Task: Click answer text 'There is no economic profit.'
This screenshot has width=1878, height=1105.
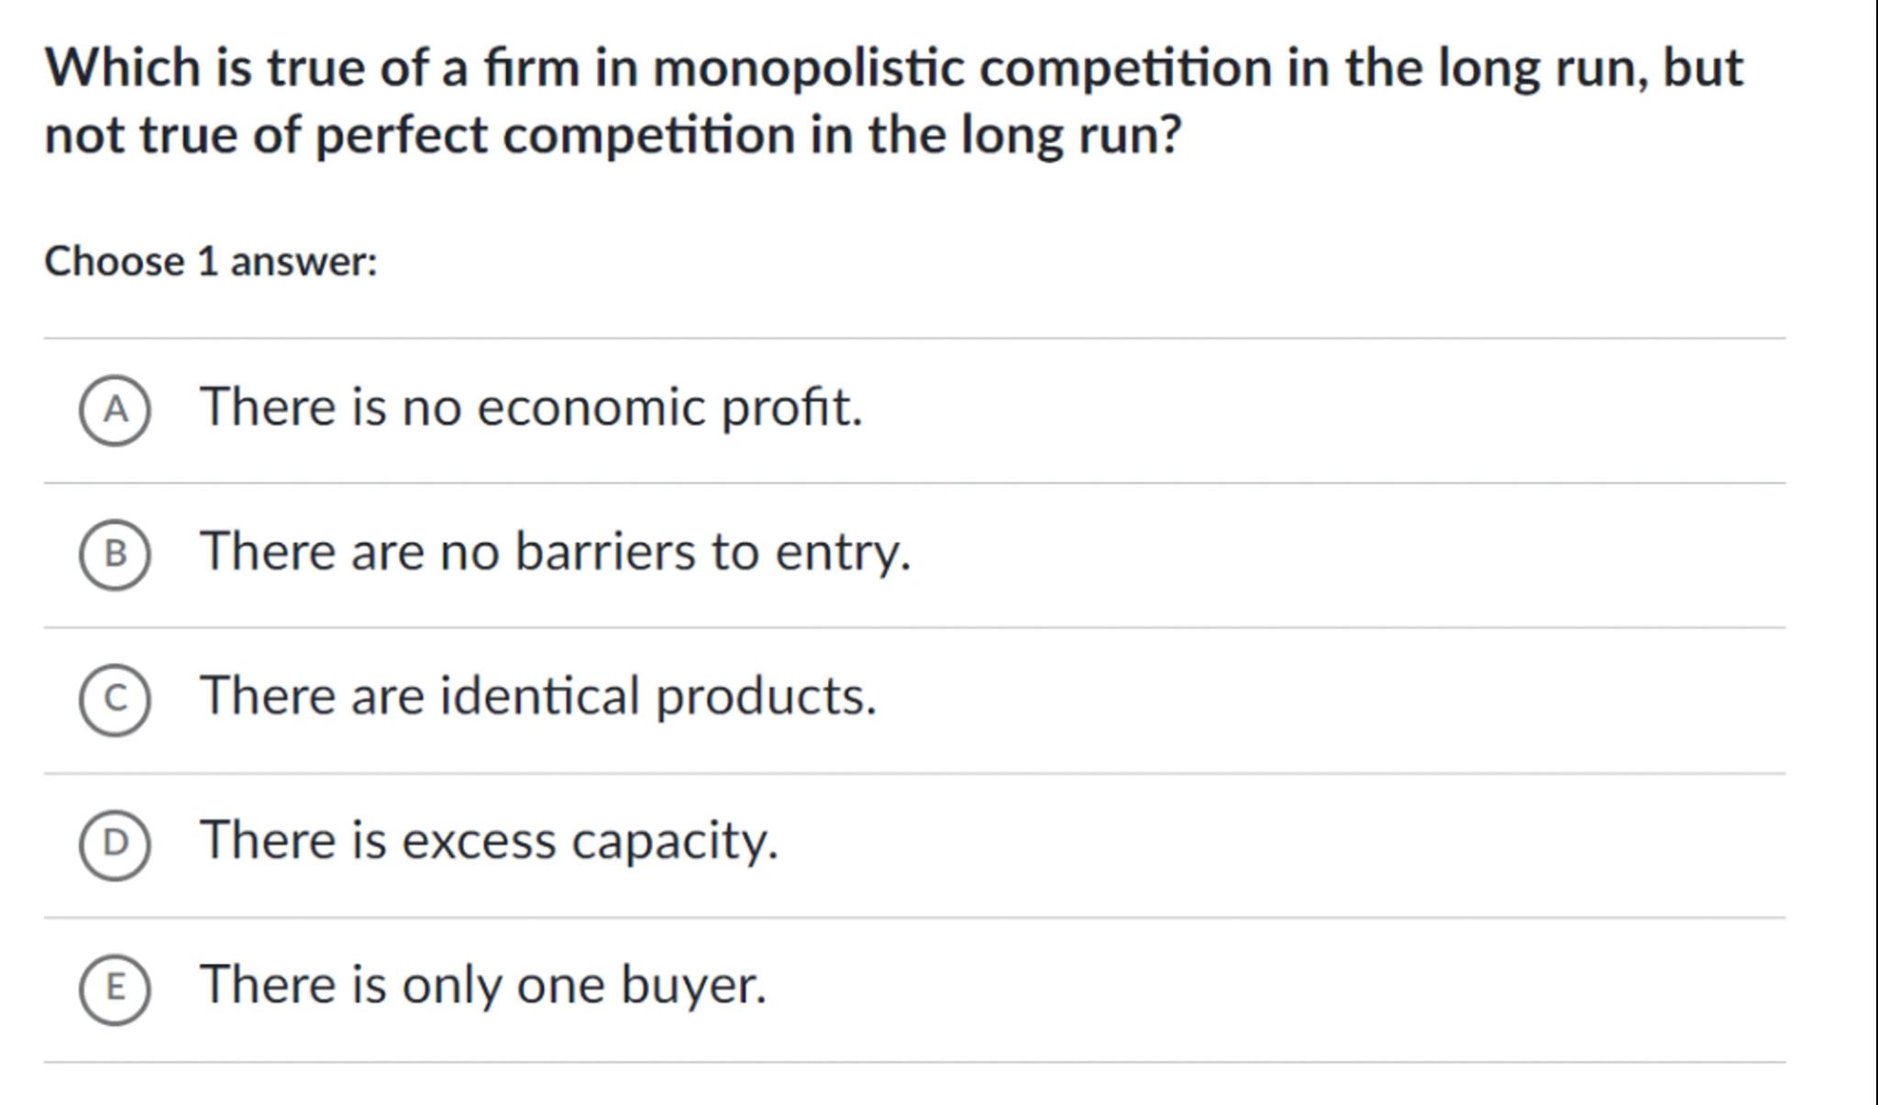Action: (531, 407)
